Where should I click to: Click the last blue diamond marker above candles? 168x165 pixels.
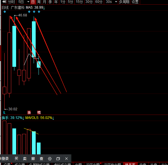39,12
